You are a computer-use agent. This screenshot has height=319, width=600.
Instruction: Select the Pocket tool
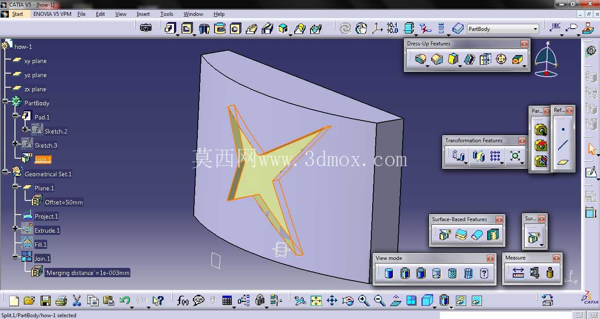click(x=187, y=29)
